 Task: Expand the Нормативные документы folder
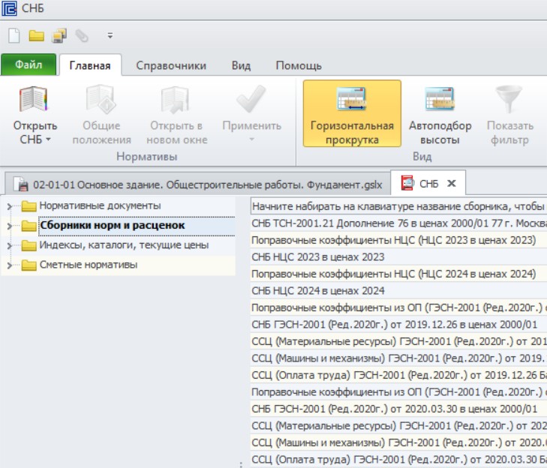(x=10, y=206)
